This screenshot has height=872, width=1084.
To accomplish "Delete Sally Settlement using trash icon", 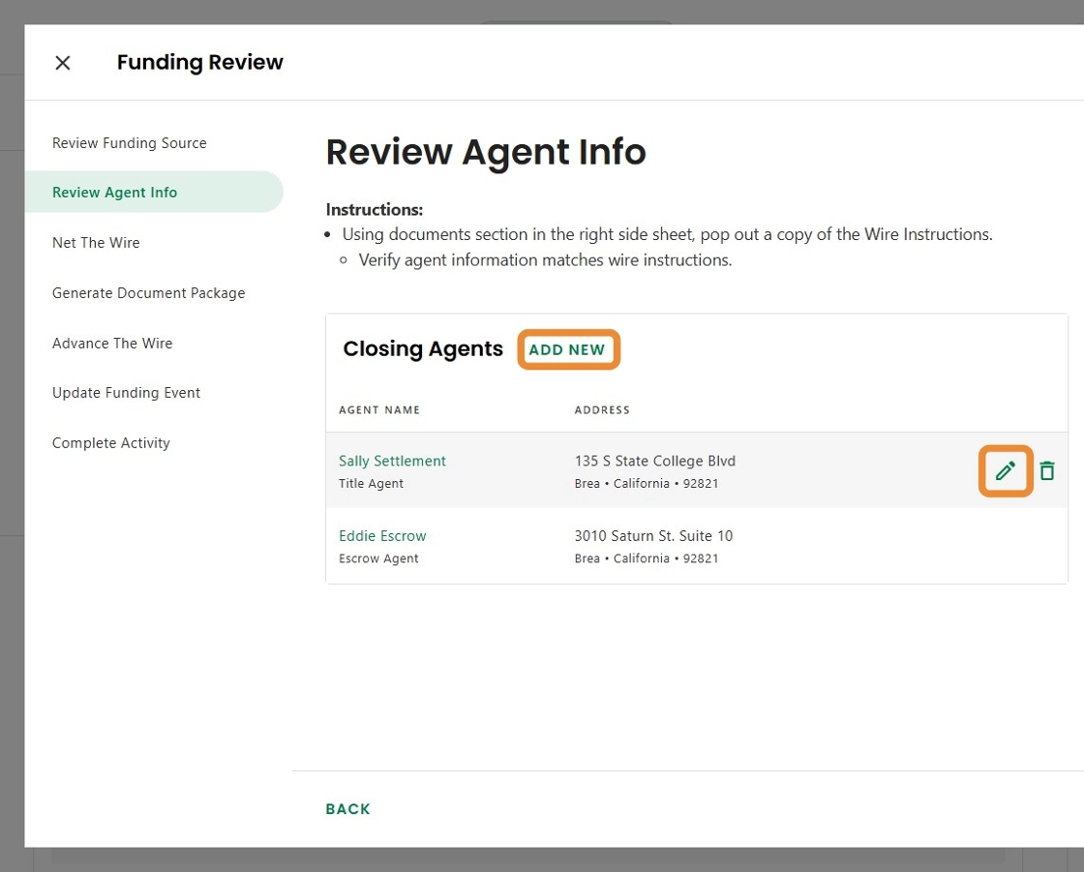I will (x=1046, y=471).
